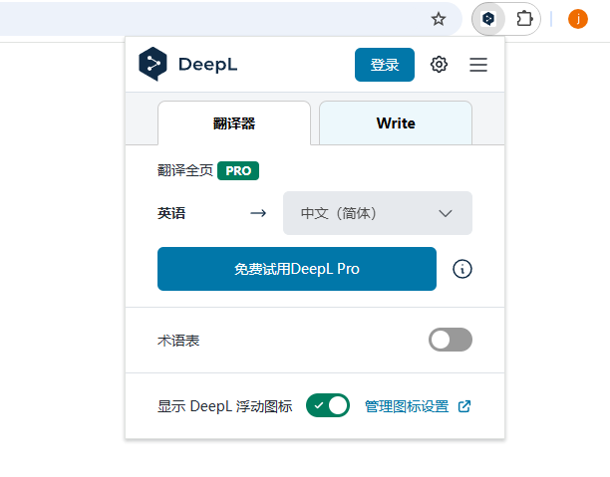The height and width of the screenshot is (477, 610).
Task: Click the PRO badge next to 翻译全页
Action: tap(238, 170)
